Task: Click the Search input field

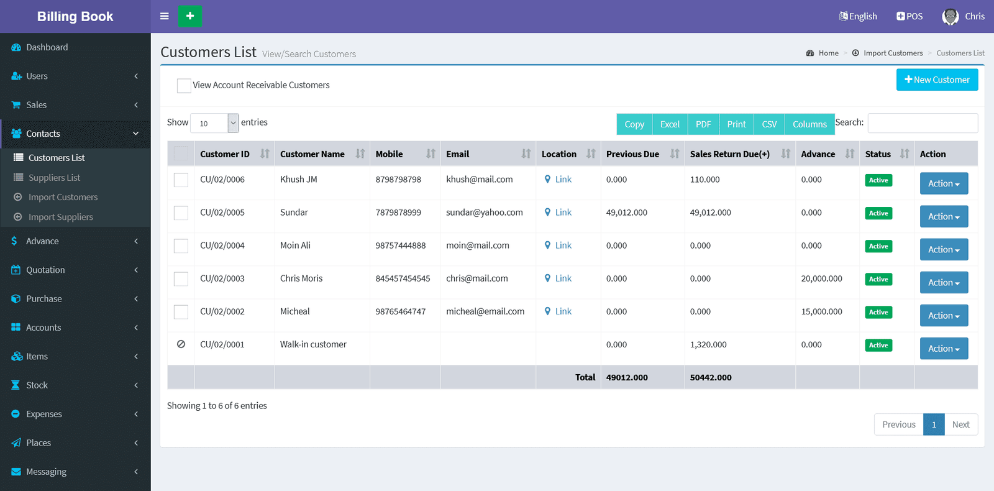Action: coord(922,123)
